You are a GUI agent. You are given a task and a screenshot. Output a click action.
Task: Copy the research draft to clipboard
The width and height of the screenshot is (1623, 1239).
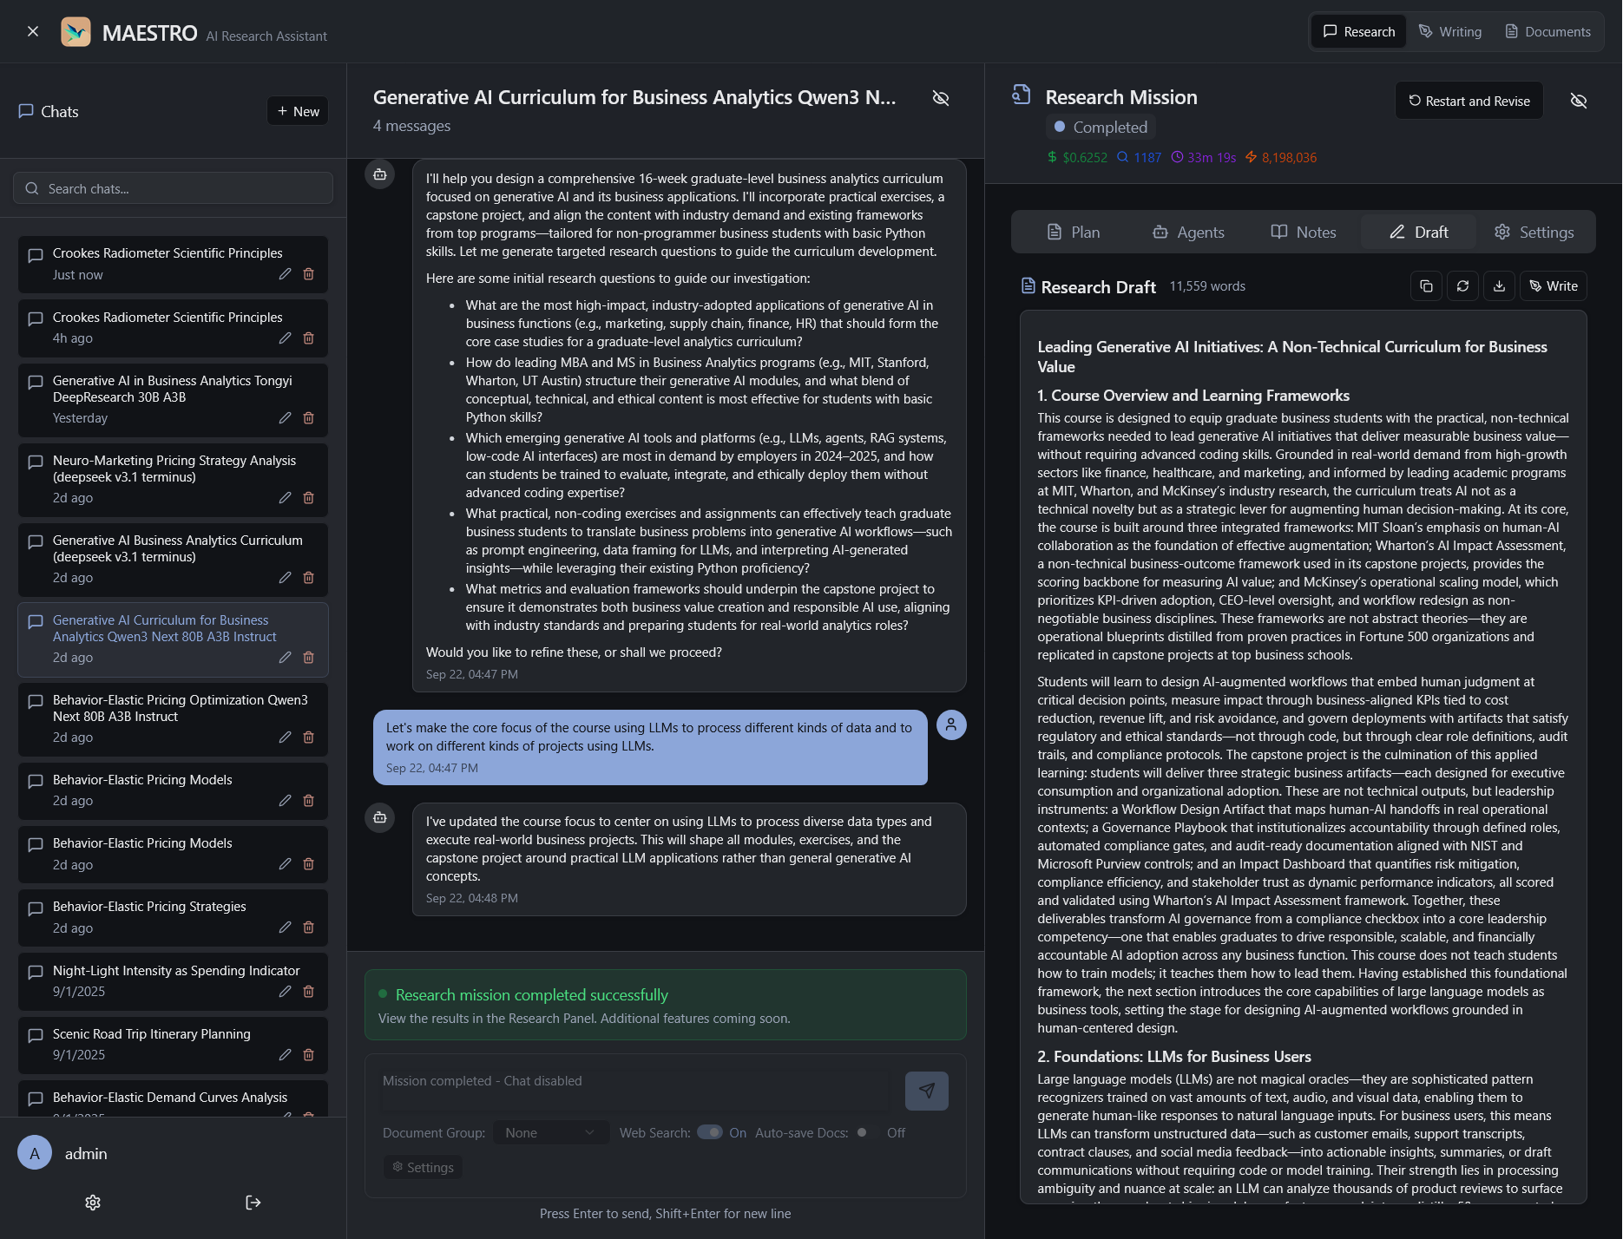click(x=1426, y=286)
